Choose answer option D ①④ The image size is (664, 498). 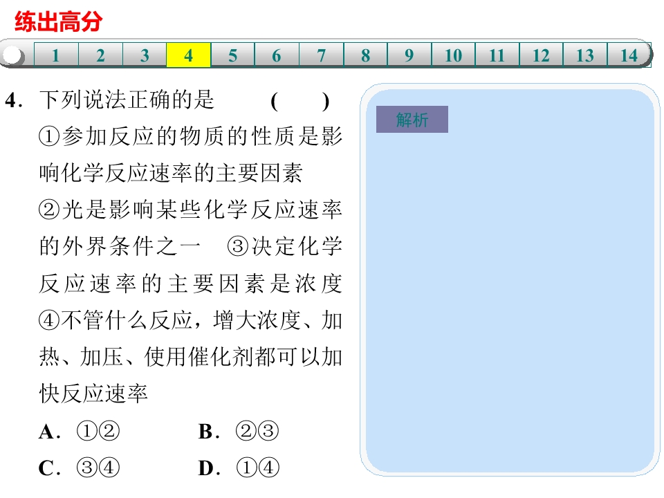coord(239,468)
